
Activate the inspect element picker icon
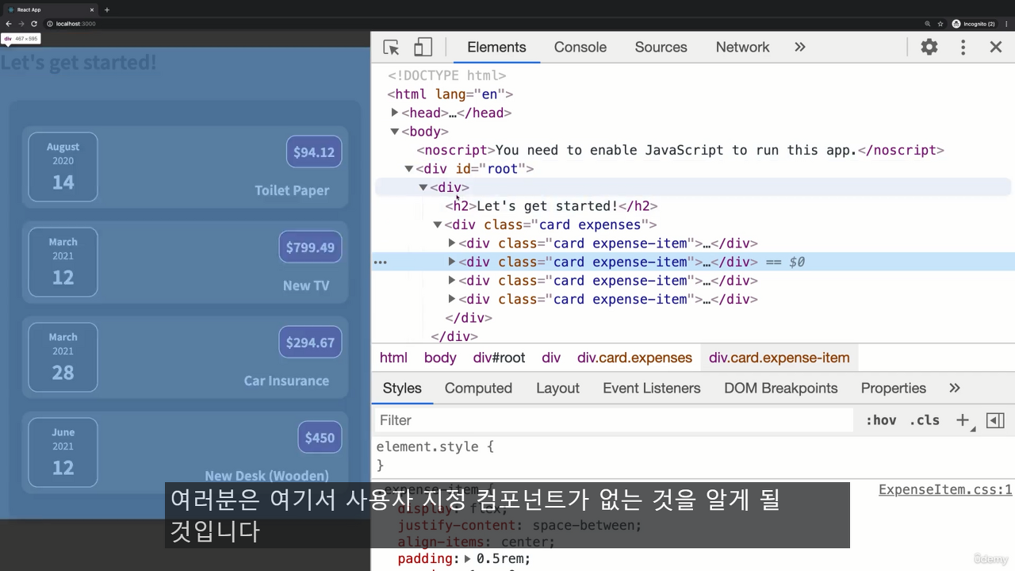click(x=391, y=48)
